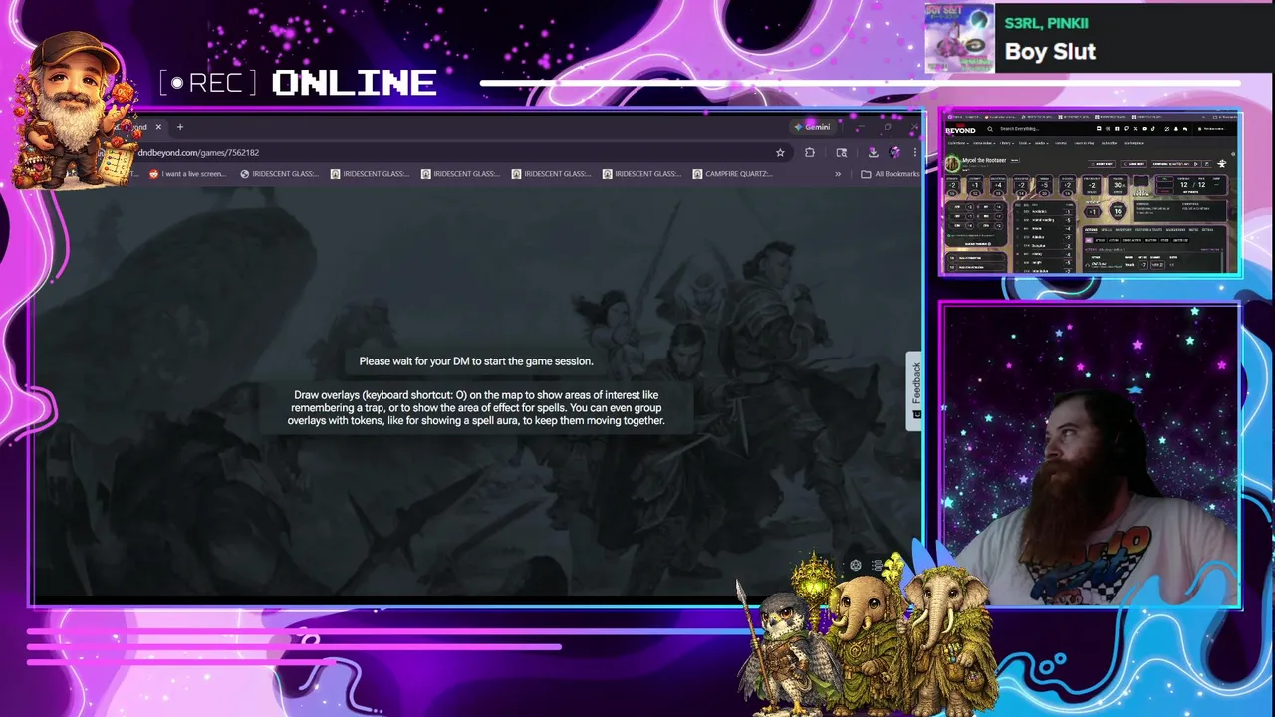The width and height of the screenshot is (1275, 717).
Task: Click the list icon beside the dice icon
Action: [877, 566]
